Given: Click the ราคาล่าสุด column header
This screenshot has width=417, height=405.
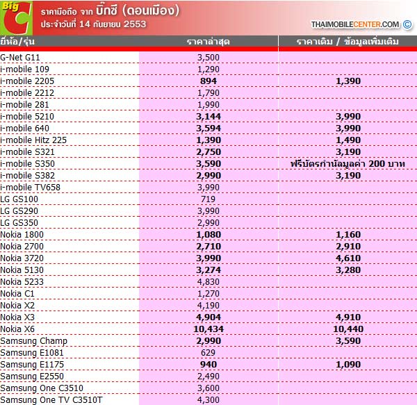Looking at the screenshot, I should coord(208,42).
